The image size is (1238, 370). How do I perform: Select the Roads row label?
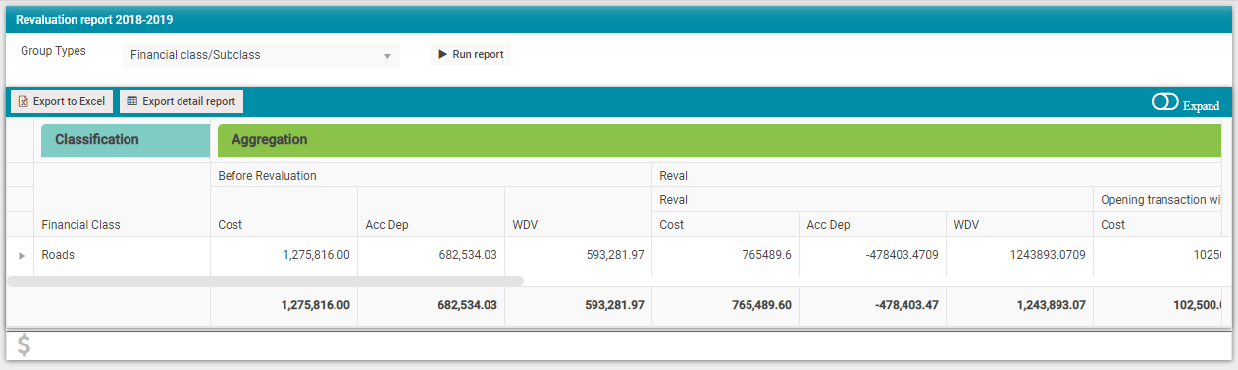[58, 255]
